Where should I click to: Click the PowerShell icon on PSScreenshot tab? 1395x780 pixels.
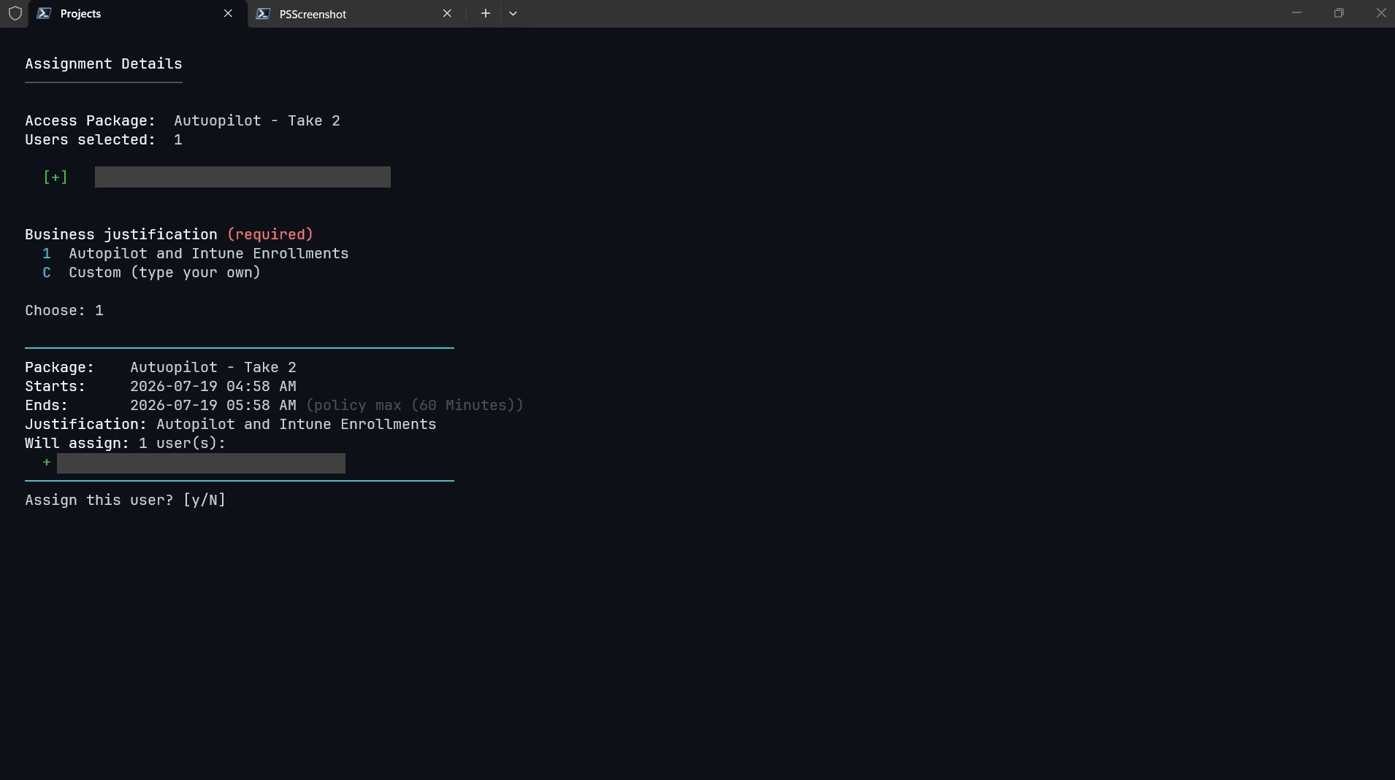tap(263, 14)
